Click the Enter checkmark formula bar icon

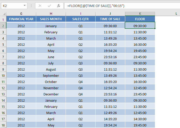(x=49, y=6)
